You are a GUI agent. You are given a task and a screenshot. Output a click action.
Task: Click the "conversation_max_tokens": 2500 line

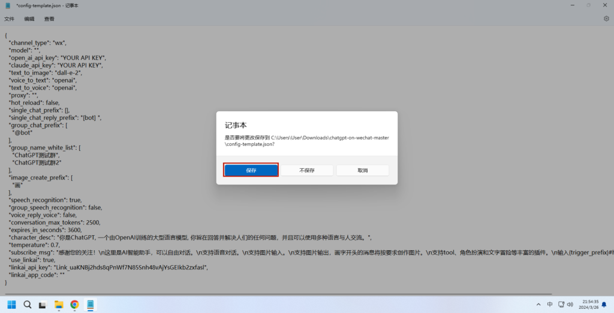click(x=55, y=223)
